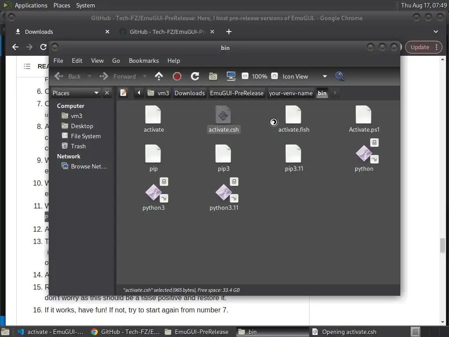Expand the Back history dropdown arrow
Screen dimensions: 449x337
[89, 76]
